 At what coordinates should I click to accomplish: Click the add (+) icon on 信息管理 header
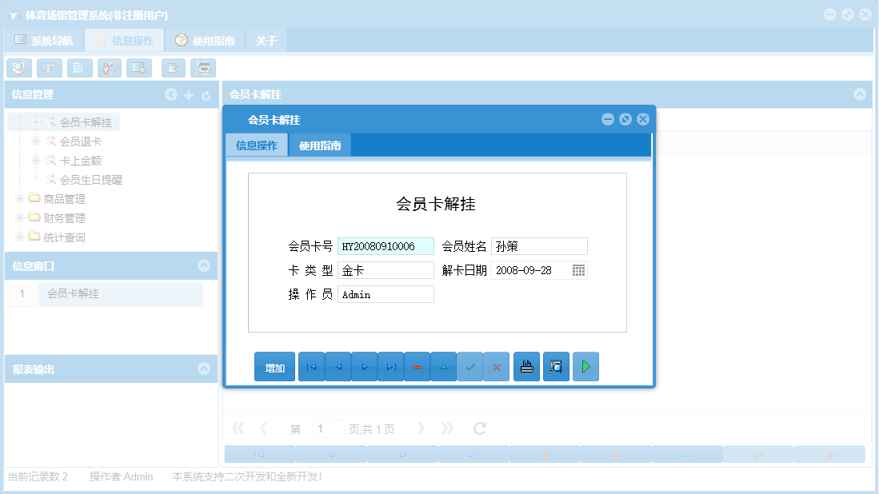(x=189, y=94)
